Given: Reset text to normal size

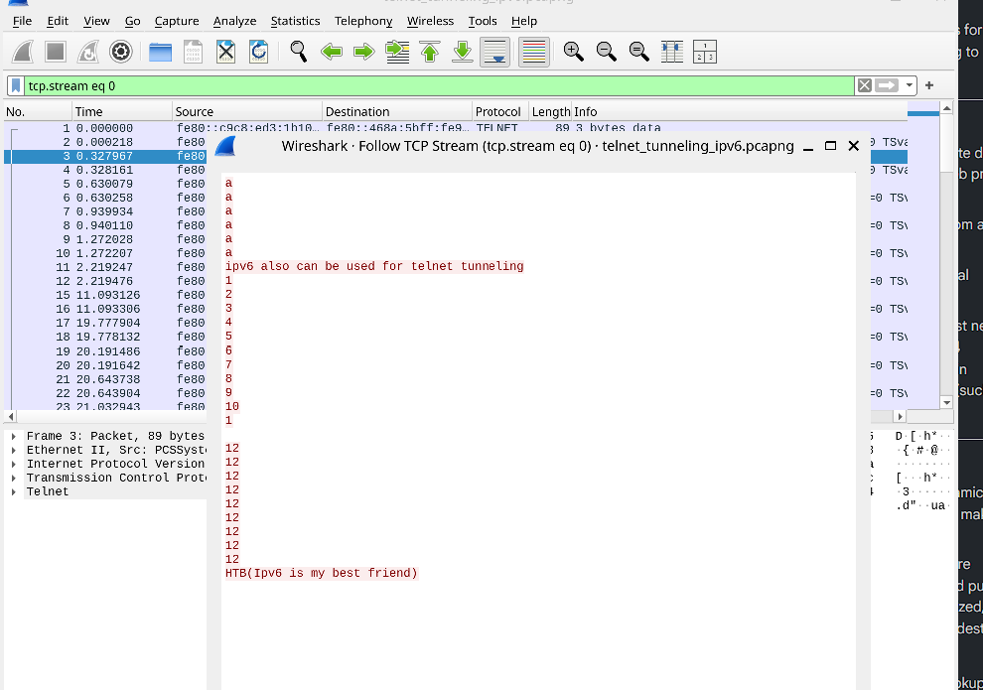Looking at the screenshot, I should [638, 52].
